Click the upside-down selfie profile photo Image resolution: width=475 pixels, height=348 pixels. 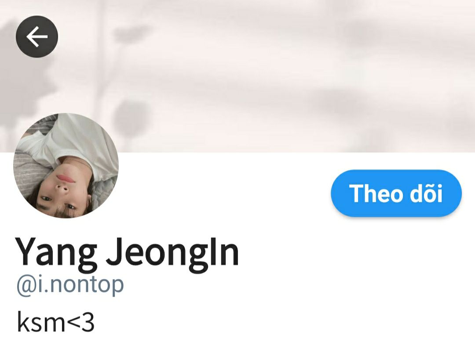(x=66, y=165)
